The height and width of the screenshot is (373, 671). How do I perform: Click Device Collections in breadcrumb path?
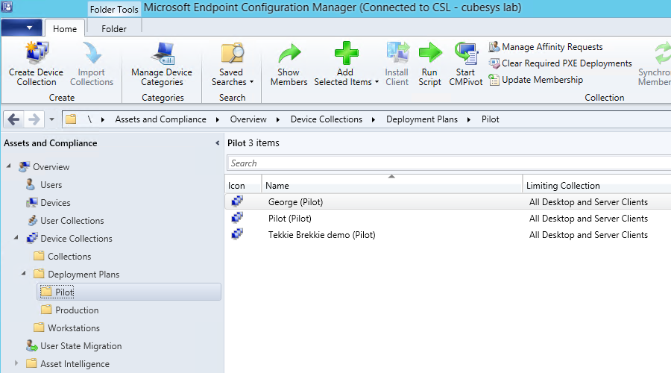pos(326,119)
